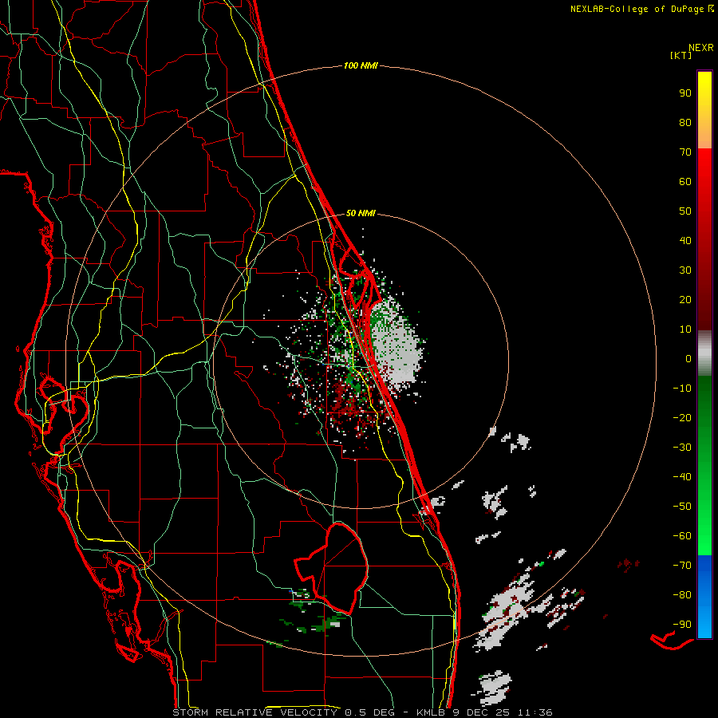Click the NEXR label above the color scale
718x718 pixels.
[x=700, y=48]
